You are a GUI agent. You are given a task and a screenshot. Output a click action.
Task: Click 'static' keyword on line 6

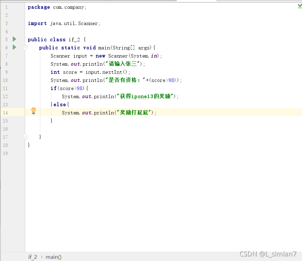coord(70,48)
